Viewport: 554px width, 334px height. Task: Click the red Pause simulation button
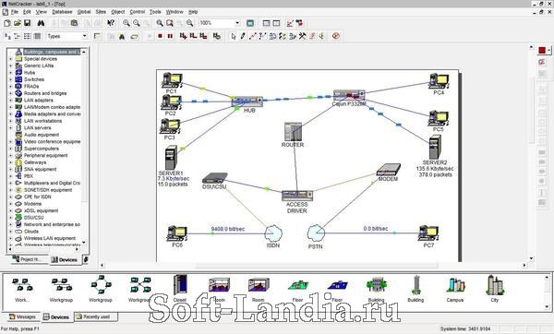170,36
